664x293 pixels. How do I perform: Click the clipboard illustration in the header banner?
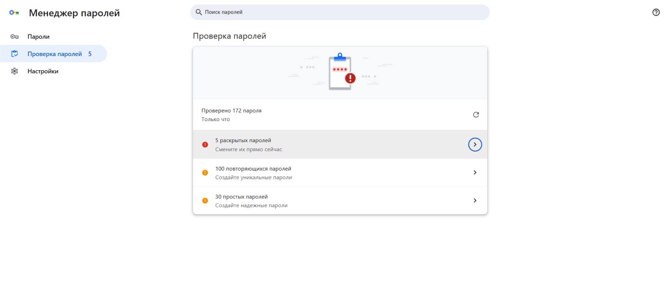tap(340, 72)
